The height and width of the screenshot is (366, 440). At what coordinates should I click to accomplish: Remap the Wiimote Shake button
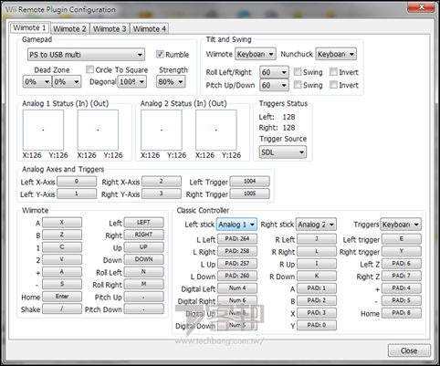pos(62,308)
